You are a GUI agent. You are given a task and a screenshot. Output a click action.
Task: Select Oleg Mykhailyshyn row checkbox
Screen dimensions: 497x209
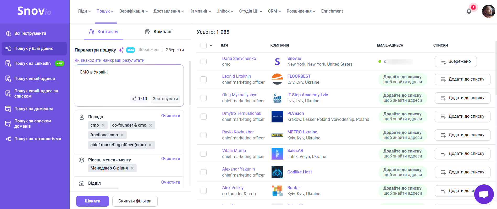(x=203, y=98)
